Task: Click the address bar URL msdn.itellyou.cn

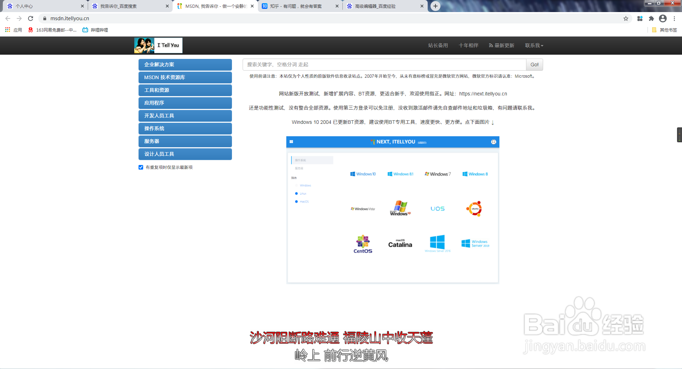Action: (x=70, y=18)
